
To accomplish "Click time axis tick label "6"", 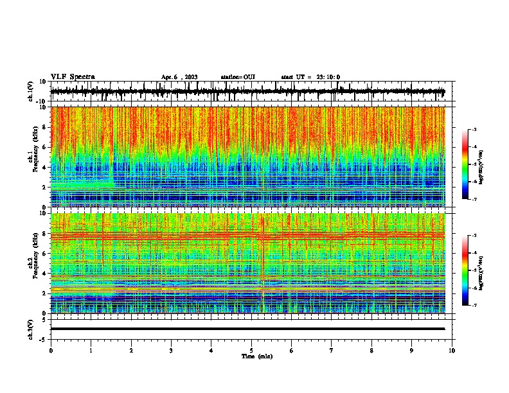I will coord(292,351).
